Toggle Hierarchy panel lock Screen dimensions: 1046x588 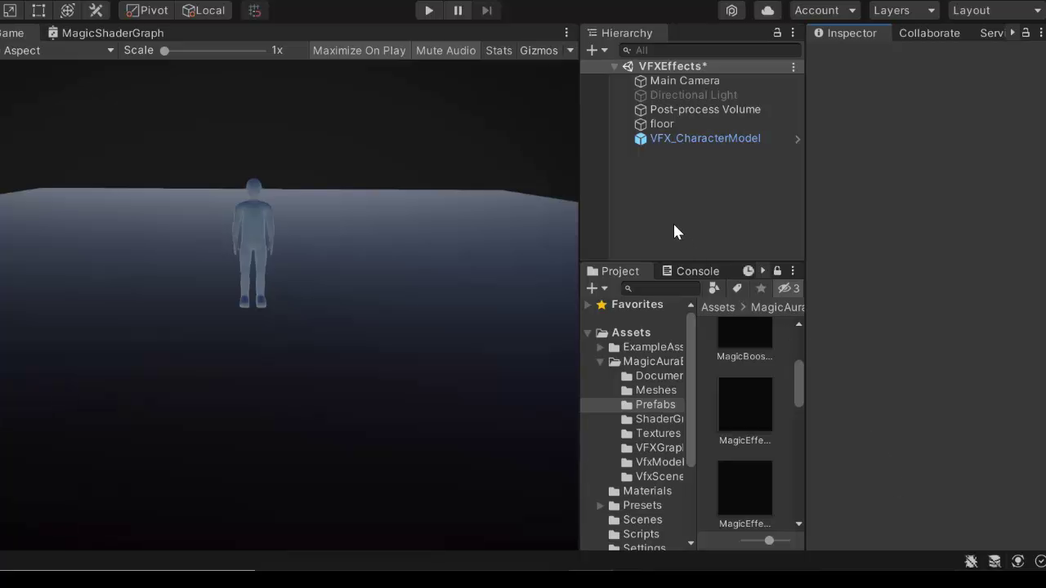[x=777, y=33]
